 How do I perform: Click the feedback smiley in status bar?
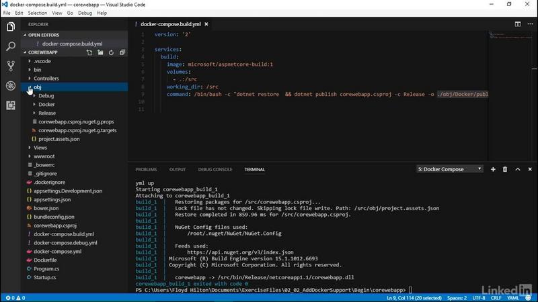tap(528, 298)
